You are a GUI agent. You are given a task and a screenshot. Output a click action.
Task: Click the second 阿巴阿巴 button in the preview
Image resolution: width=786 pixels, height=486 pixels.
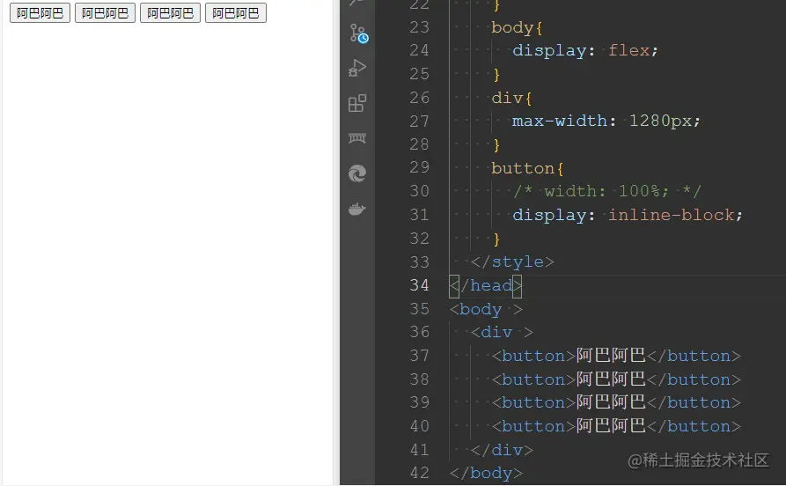106,13
